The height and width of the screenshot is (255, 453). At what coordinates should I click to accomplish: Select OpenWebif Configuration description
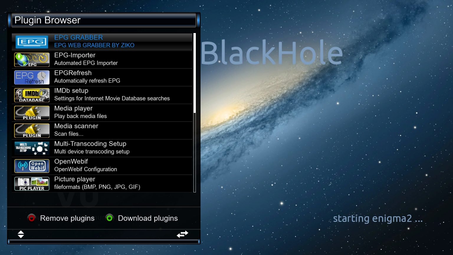coord(86,169)
